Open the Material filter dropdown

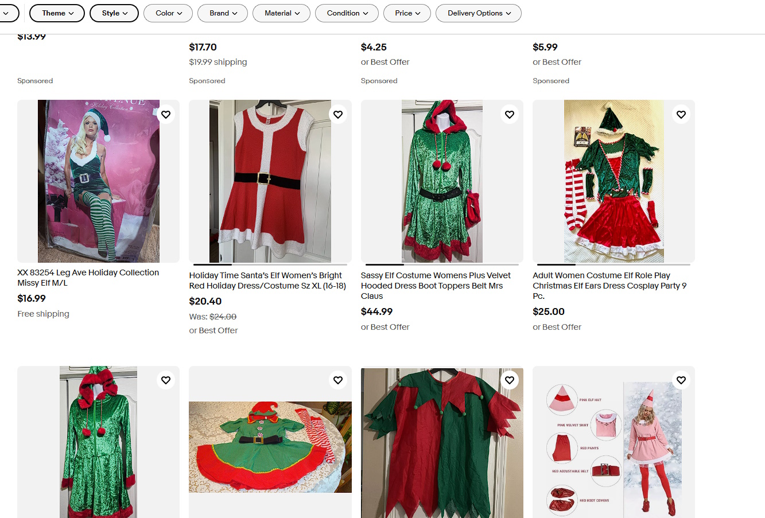[x=281, y=13]
